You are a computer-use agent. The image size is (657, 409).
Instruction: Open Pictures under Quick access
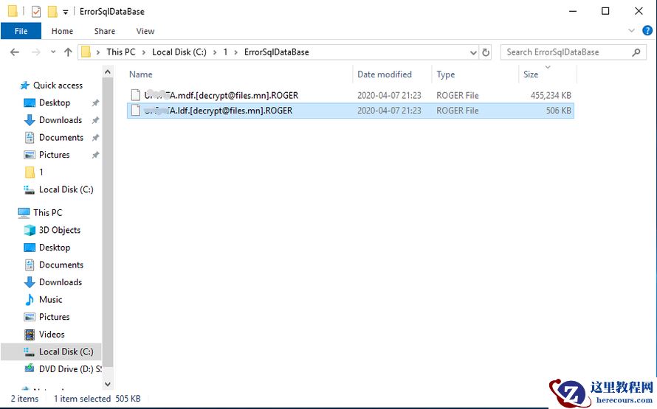(x=54, y=155)
